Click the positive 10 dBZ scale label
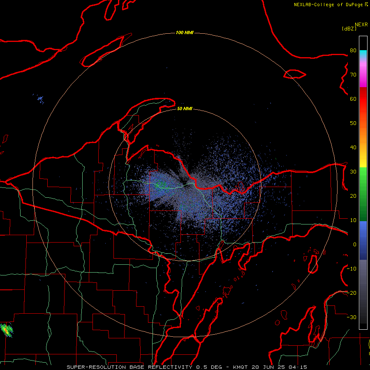The width and height of the screenshot is (370, 370). (353, 220)
